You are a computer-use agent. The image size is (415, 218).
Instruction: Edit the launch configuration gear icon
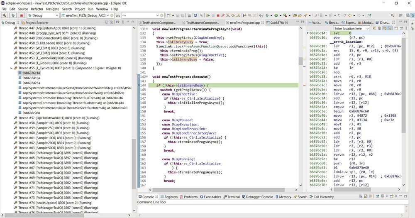[x=112, y=15]
